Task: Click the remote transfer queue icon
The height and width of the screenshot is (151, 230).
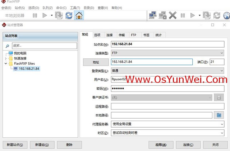Action: [207, 15]
